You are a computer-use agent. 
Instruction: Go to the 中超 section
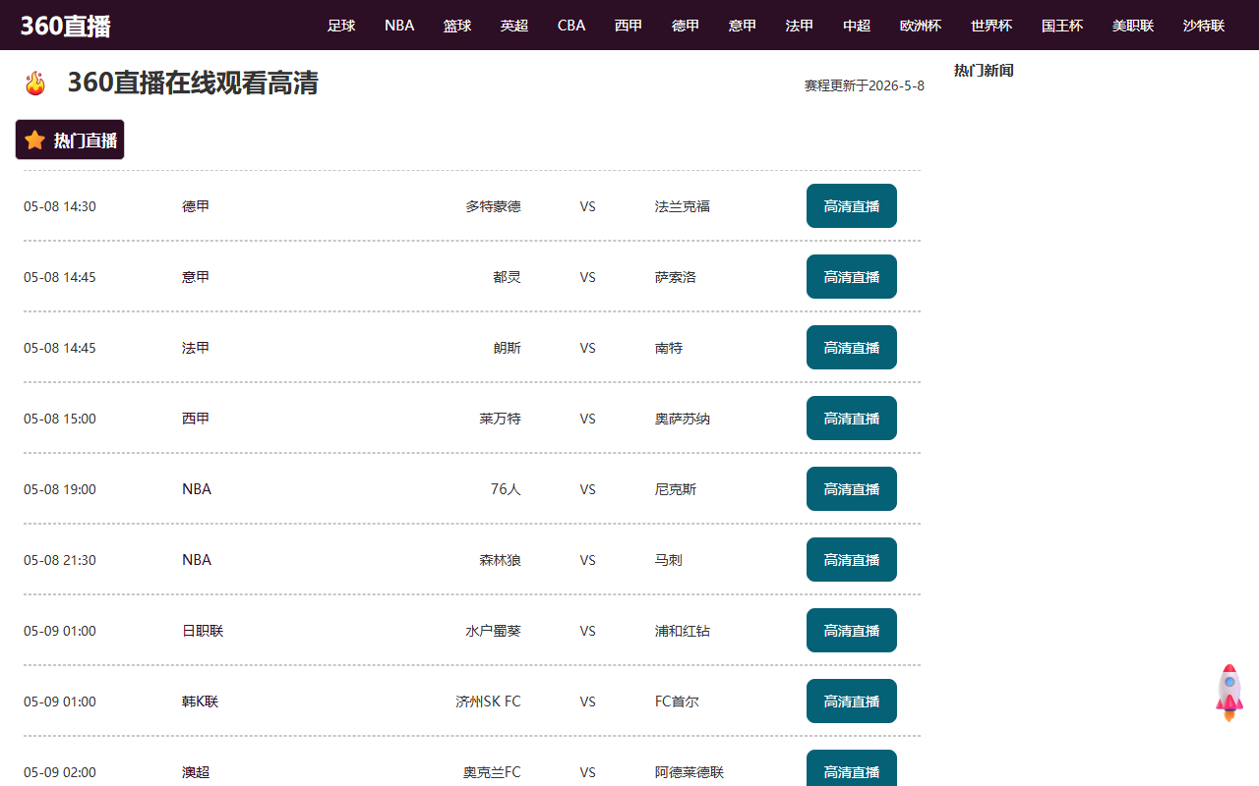pos(857,26)
